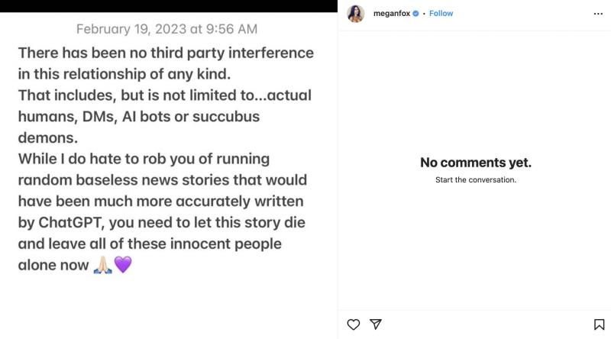Image resolution: width=611 pixels, height=339 pixels.
Task: Follow the meganfox account
Action: (x=441, y=14)
